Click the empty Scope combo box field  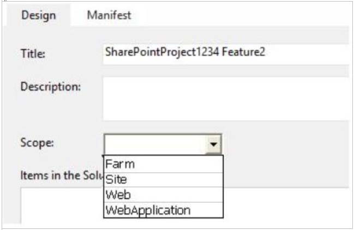155,145
